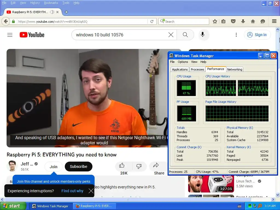Open the Firefox History menu
The width and height of the screenshot is (280, 210).
(x=35, y=3)
